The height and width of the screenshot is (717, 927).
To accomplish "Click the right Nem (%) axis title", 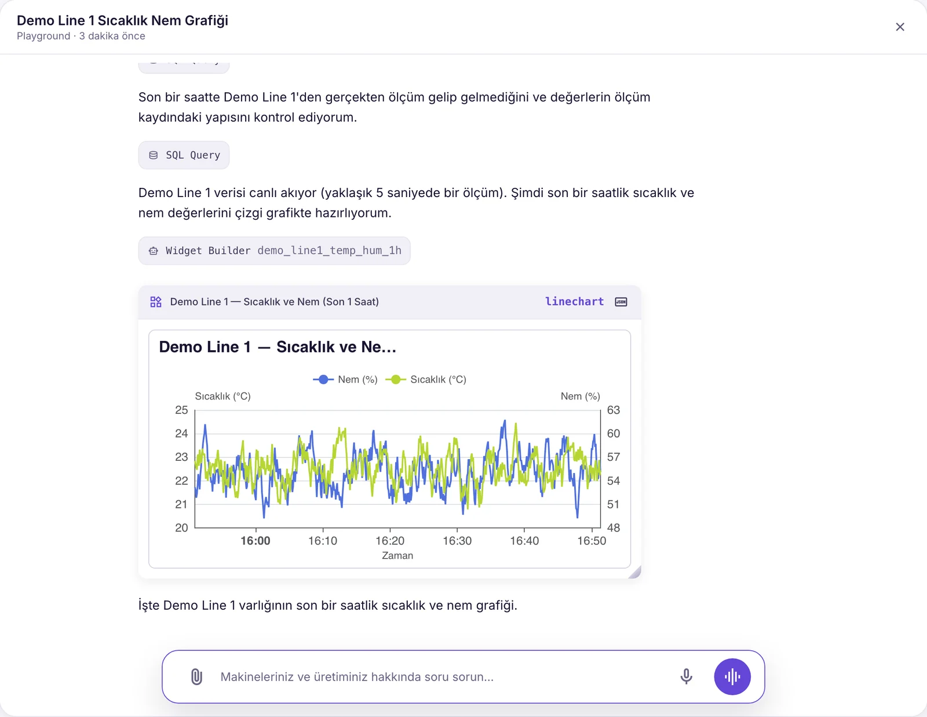I will tap(581, 396).
